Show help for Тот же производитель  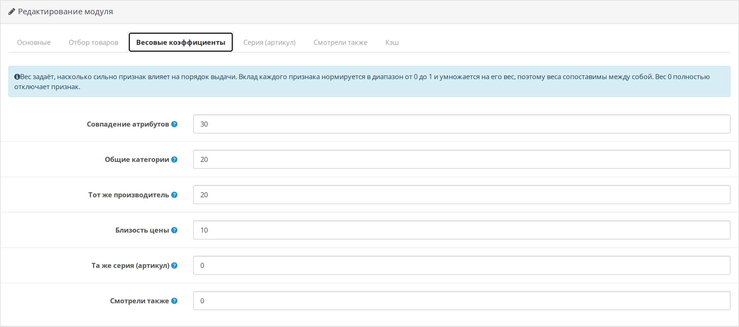(174, 195)
